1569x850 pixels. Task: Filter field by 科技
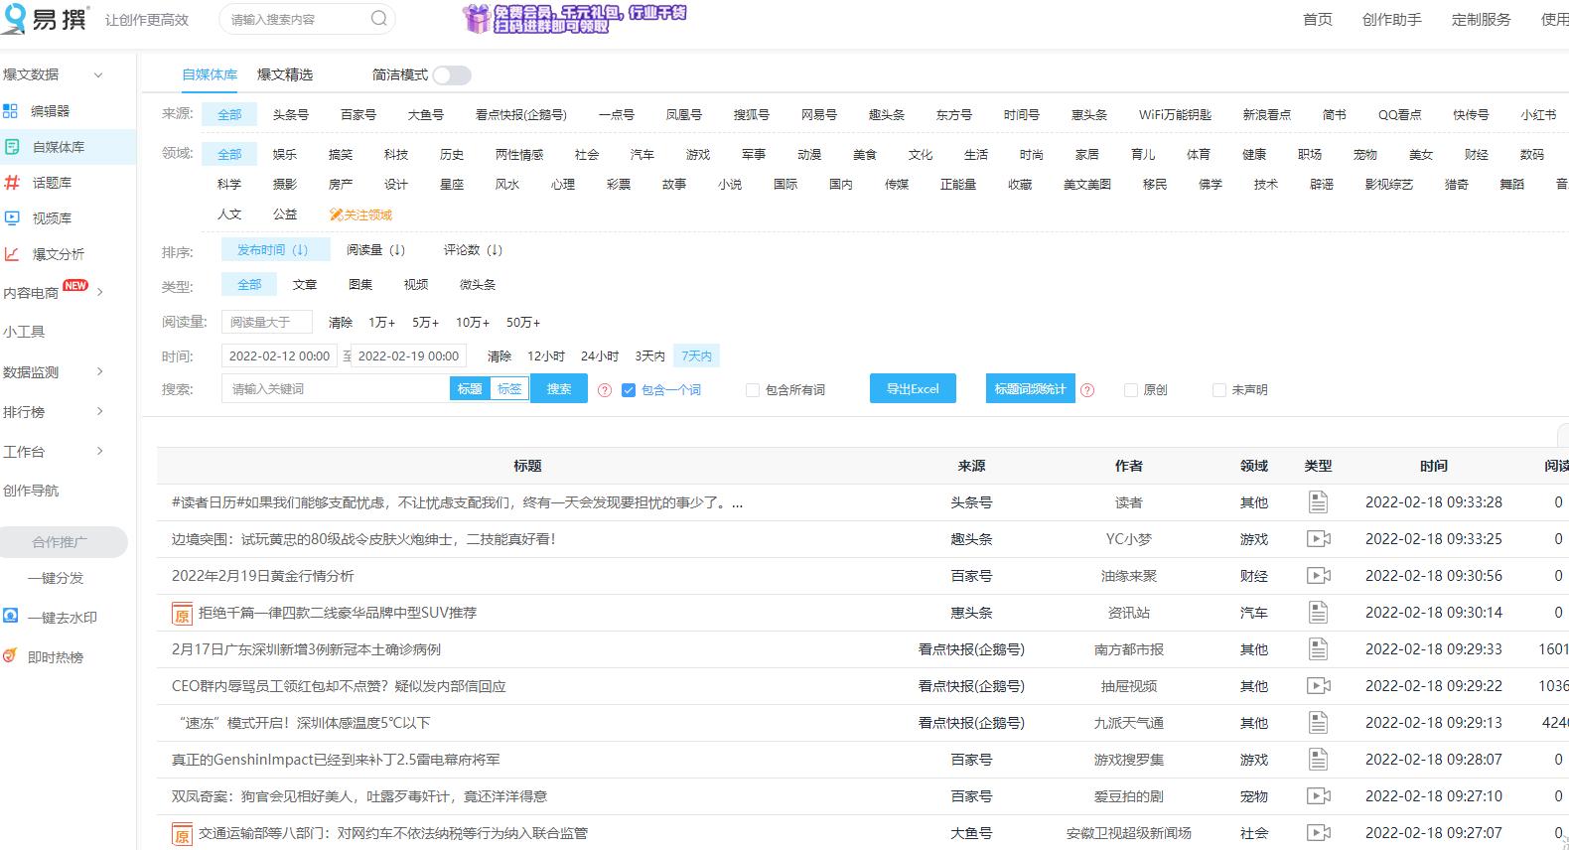pyautogui.click(x=396, y=155)
